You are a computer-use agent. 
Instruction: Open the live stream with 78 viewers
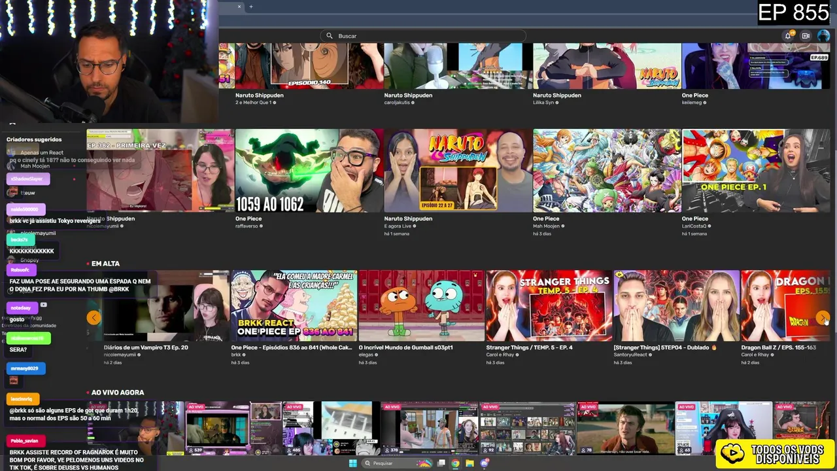pos(625,428)
